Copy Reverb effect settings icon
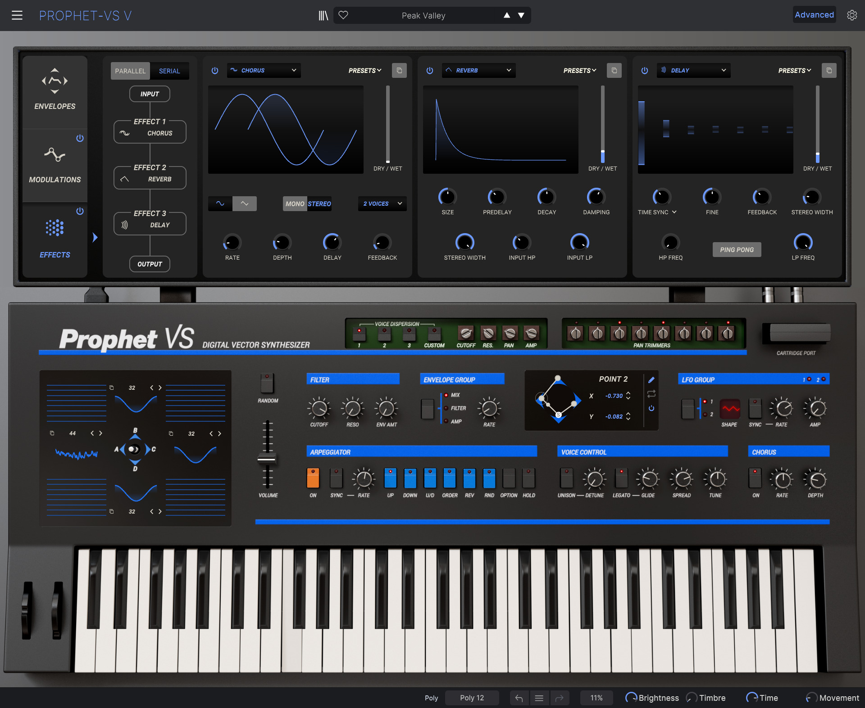This screenshot has width=865, height=708. [x=614, y=71]
